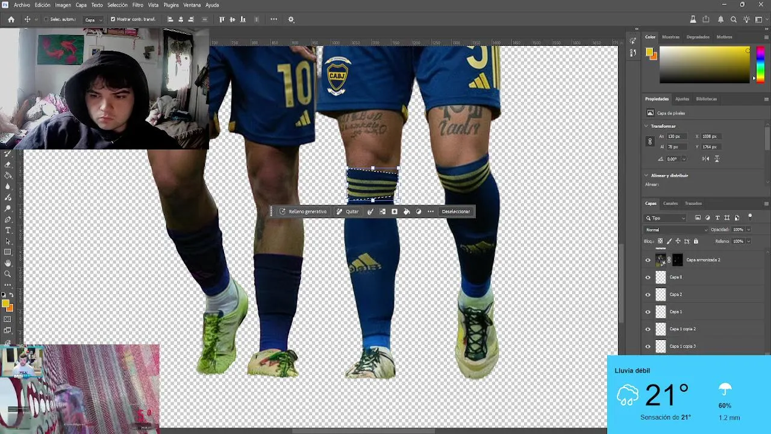Enable Selec. autom. checkbox

point(46,19)
